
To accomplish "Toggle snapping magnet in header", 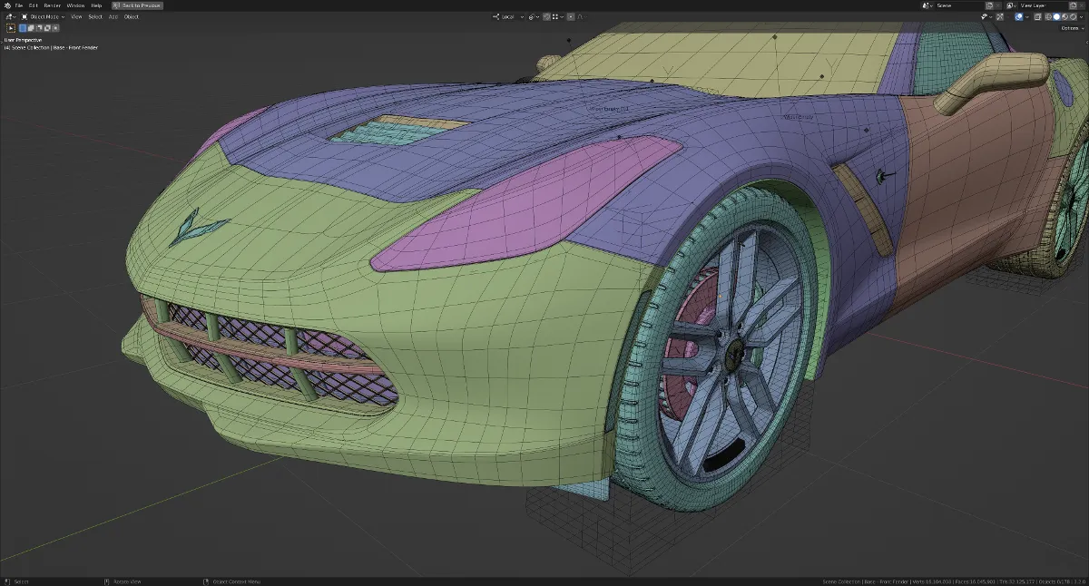I will [546, 16].
